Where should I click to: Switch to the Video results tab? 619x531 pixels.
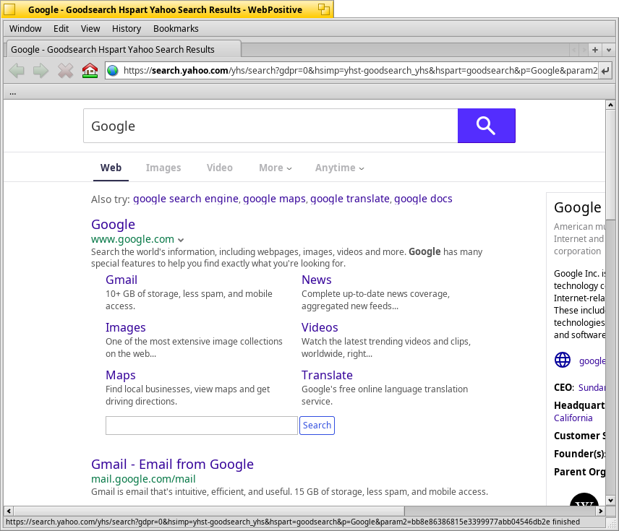[220, 168]
